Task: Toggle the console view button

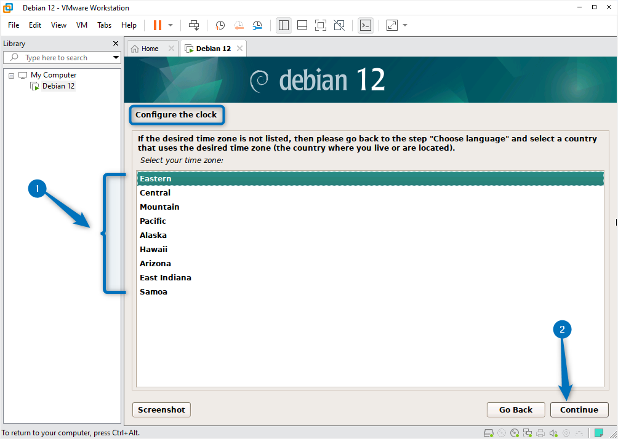Action: pos(366,25)
